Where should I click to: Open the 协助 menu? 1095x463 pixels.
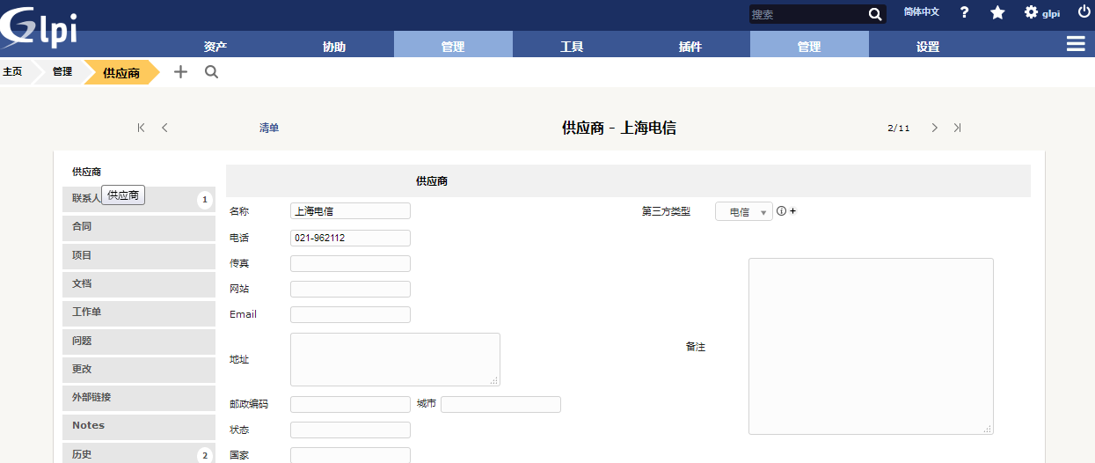334,47
